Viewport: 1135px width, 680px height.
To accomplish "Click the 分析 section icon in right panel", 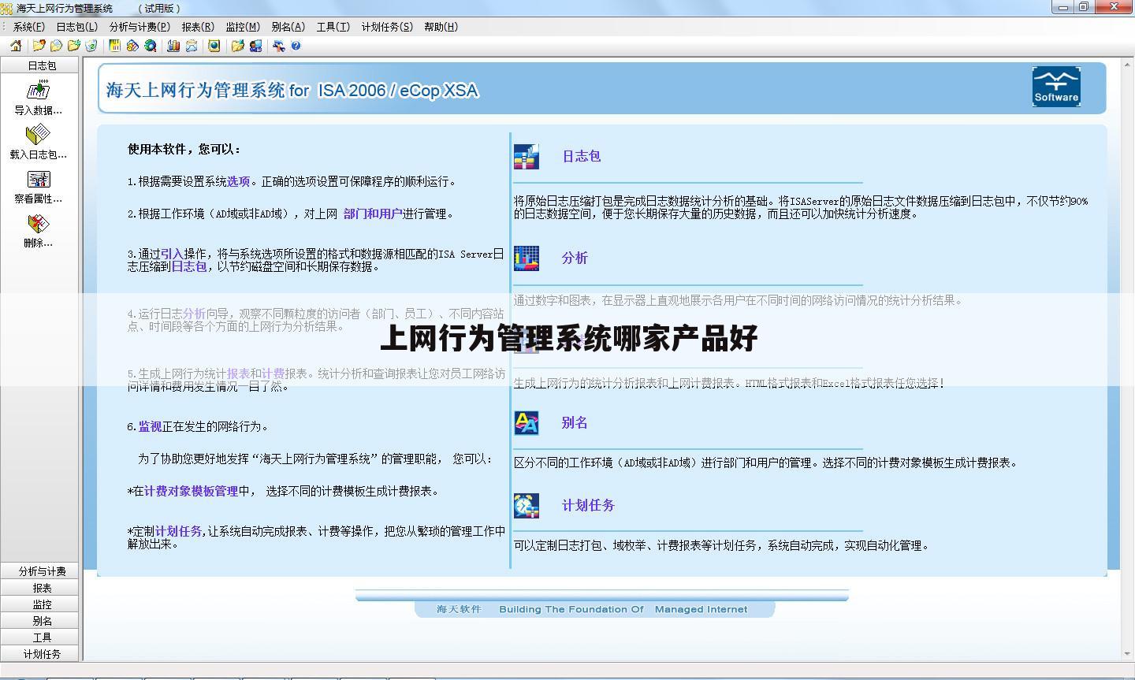I will [x=527, y=258].
